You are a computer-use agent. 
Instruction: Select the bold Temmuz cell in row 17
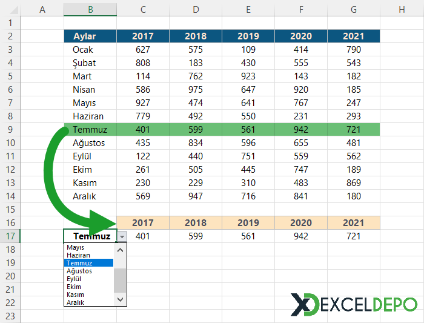[90, 236]
